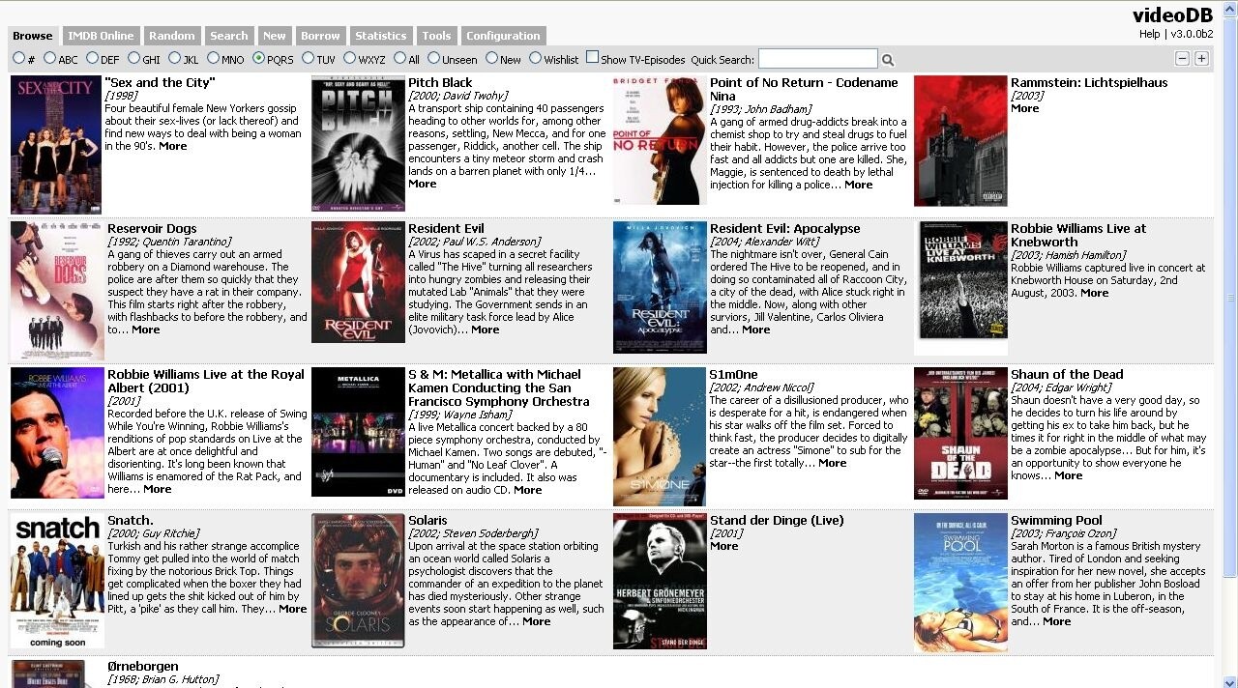1238x688 pixels.
Task: Open the Rammstein Lichtspielhaus cover thumbnail
Action: click(x=960, y=141)
